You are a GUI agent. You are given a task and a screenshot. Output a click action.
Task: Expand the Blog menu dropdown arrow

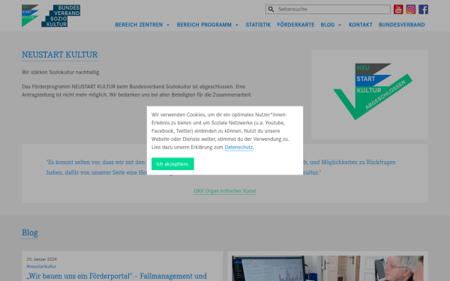click(340, 25)
